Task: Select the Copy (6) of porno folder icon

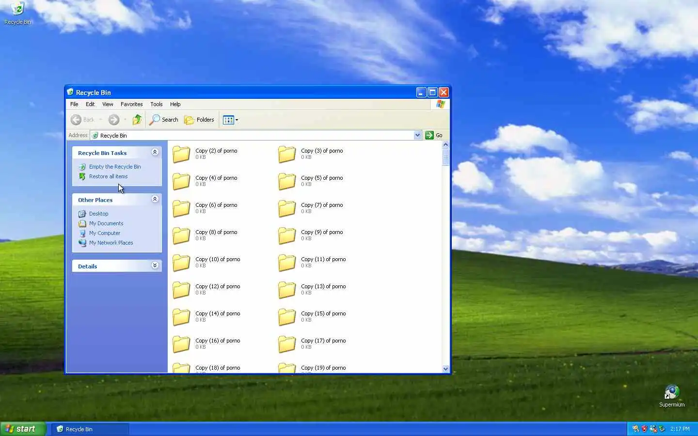Action: point(182,208)
